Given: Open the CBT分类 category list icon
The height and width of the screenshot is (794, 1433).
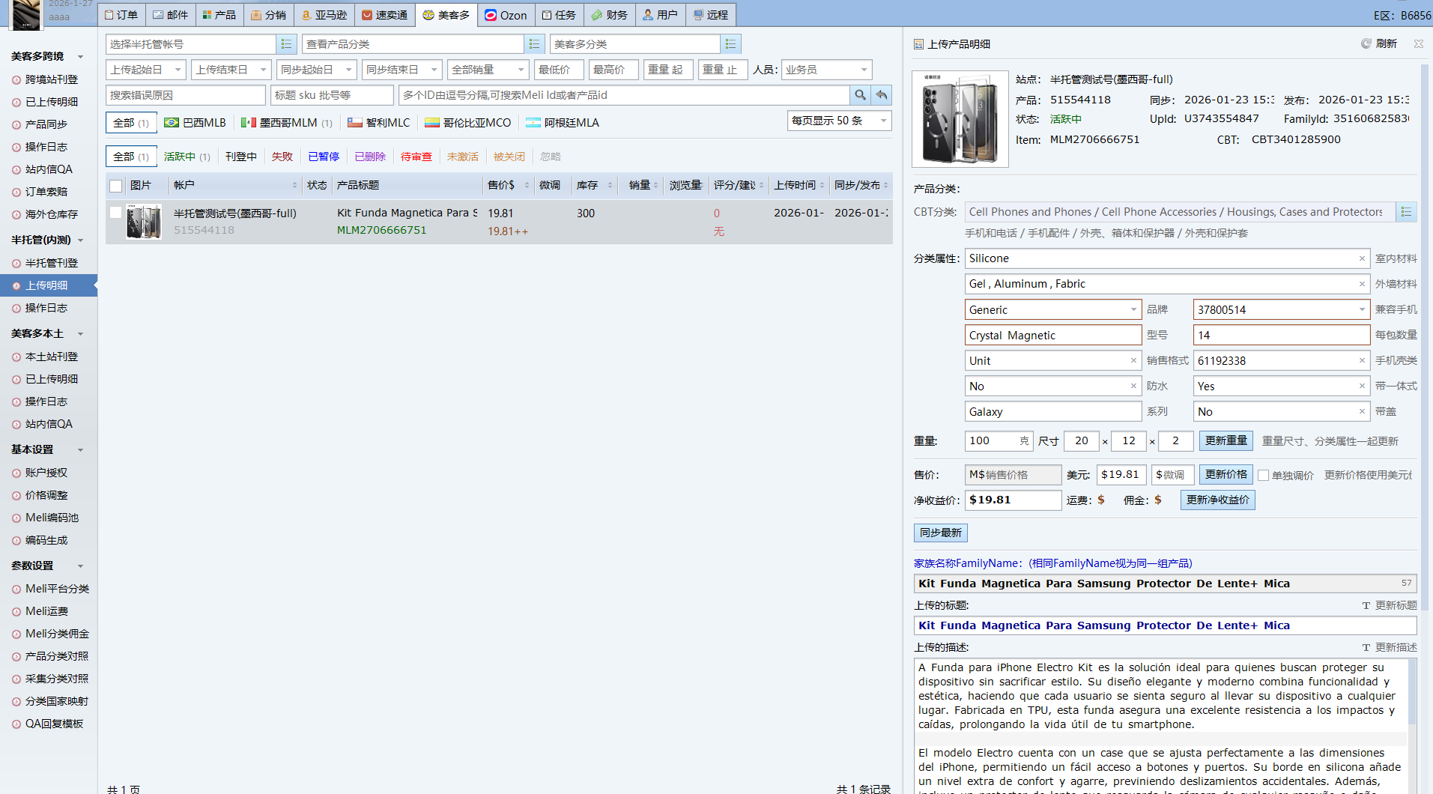Looking at the screenshot, I should (x=1406, y=212).
